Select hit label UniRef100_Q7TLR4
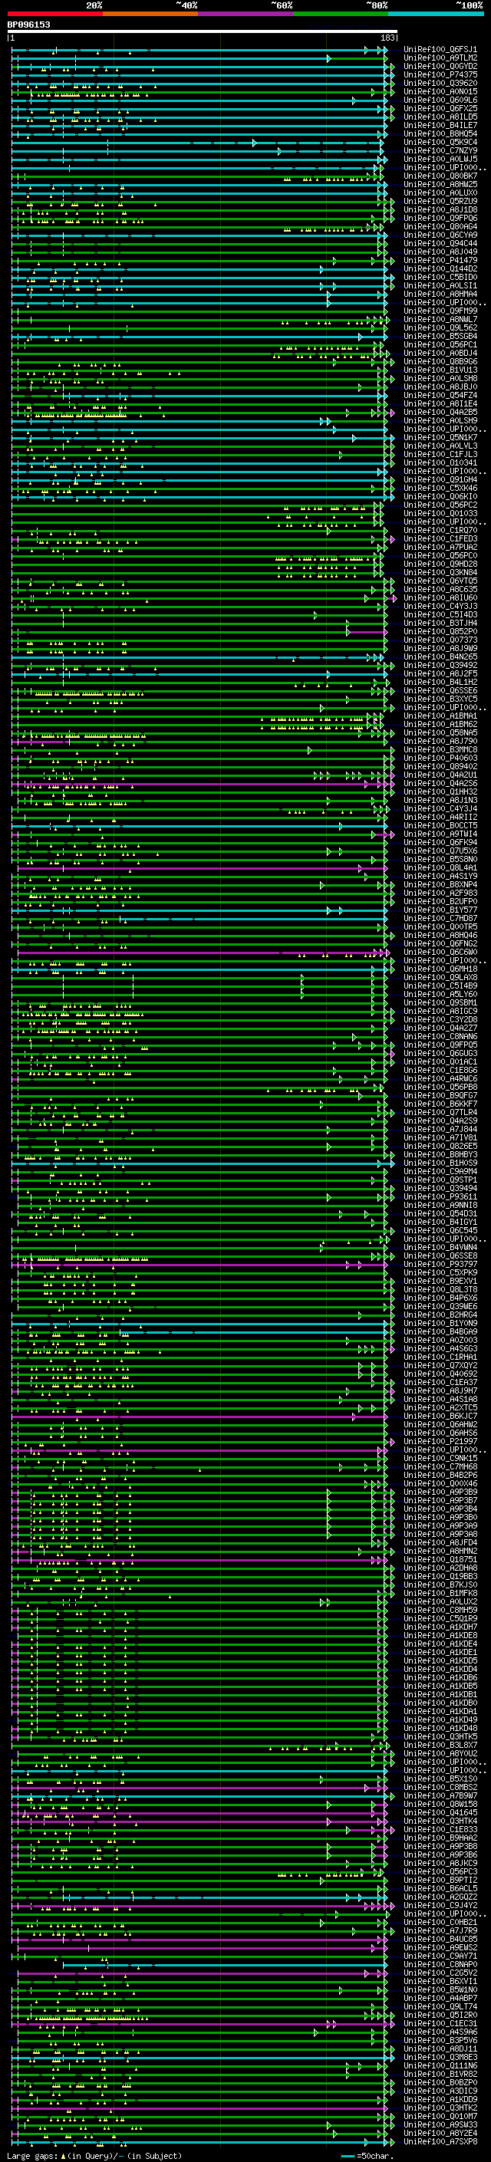The image size is (491, 2162). [x=440, y=1112]
